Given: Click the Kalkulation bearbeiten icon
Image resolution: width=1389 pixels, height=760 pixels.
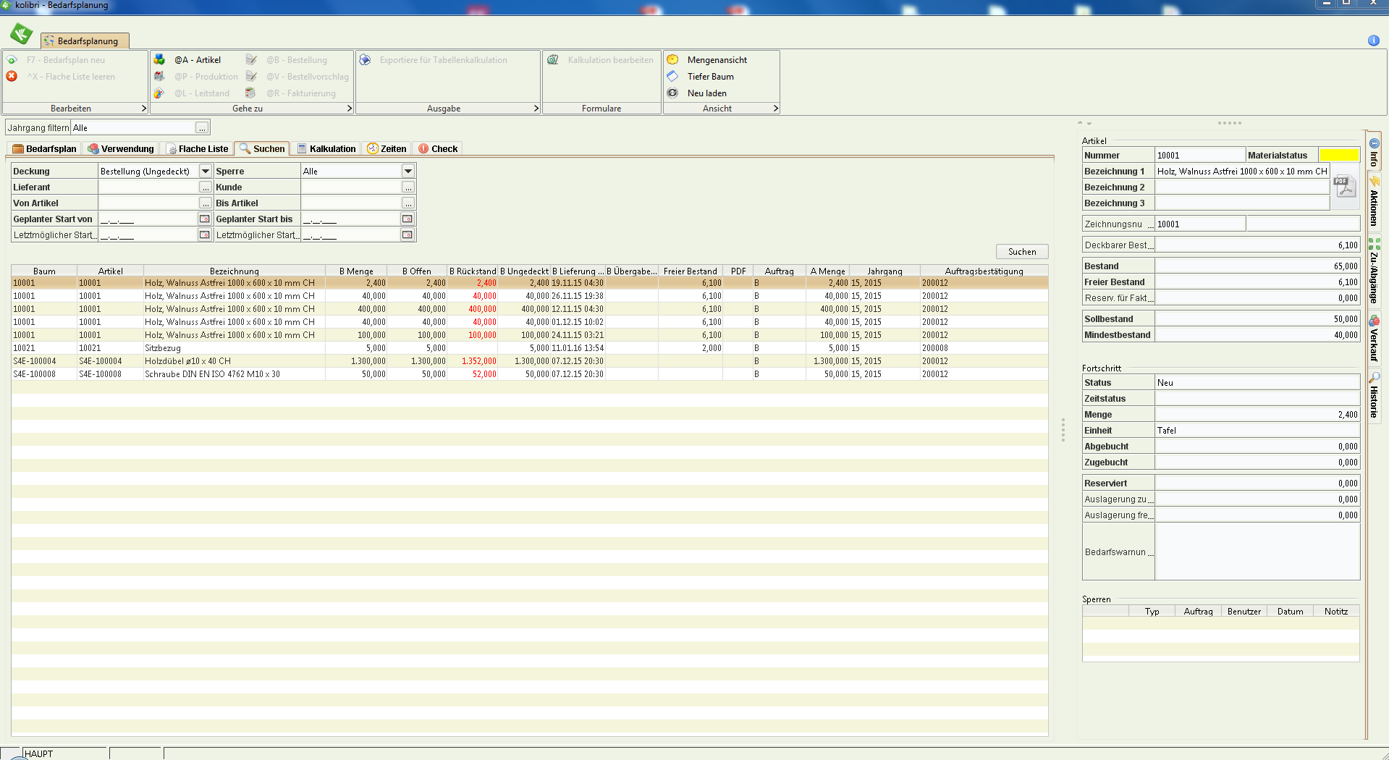Looking at the screenshot, I should [553, 59].
